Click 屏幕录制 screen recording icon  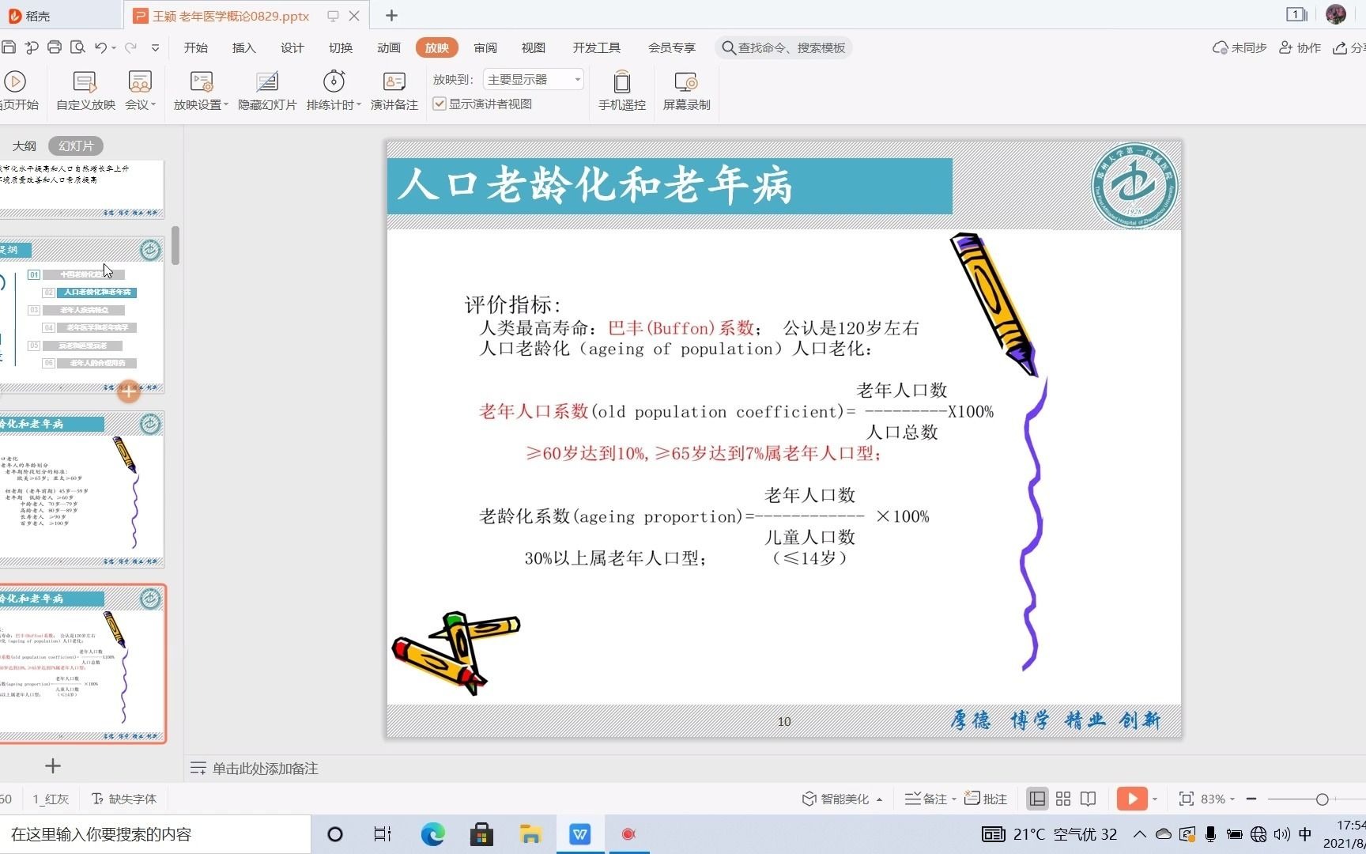point(686,90)
